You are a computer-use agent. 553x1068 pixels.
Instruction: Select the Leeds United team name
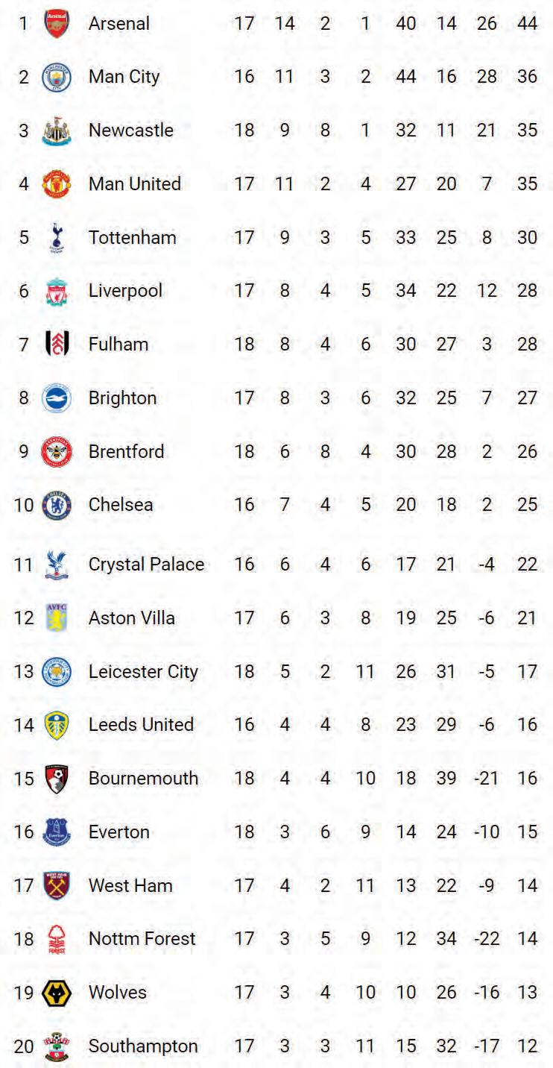pyautogui.click(x=141, y=725)
